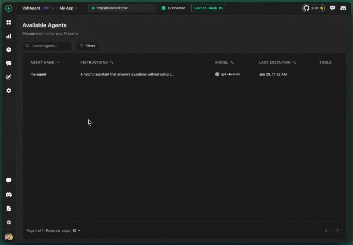The height and width of the screenshot is (245, 353).
Task: Expand the VoltAgent Pro organization dropdown
Action: (x=52, y=8)
